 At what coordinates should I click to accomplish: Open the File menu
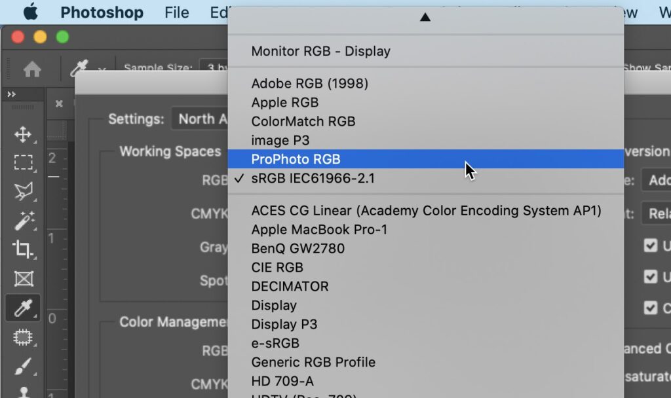point(177,12)
